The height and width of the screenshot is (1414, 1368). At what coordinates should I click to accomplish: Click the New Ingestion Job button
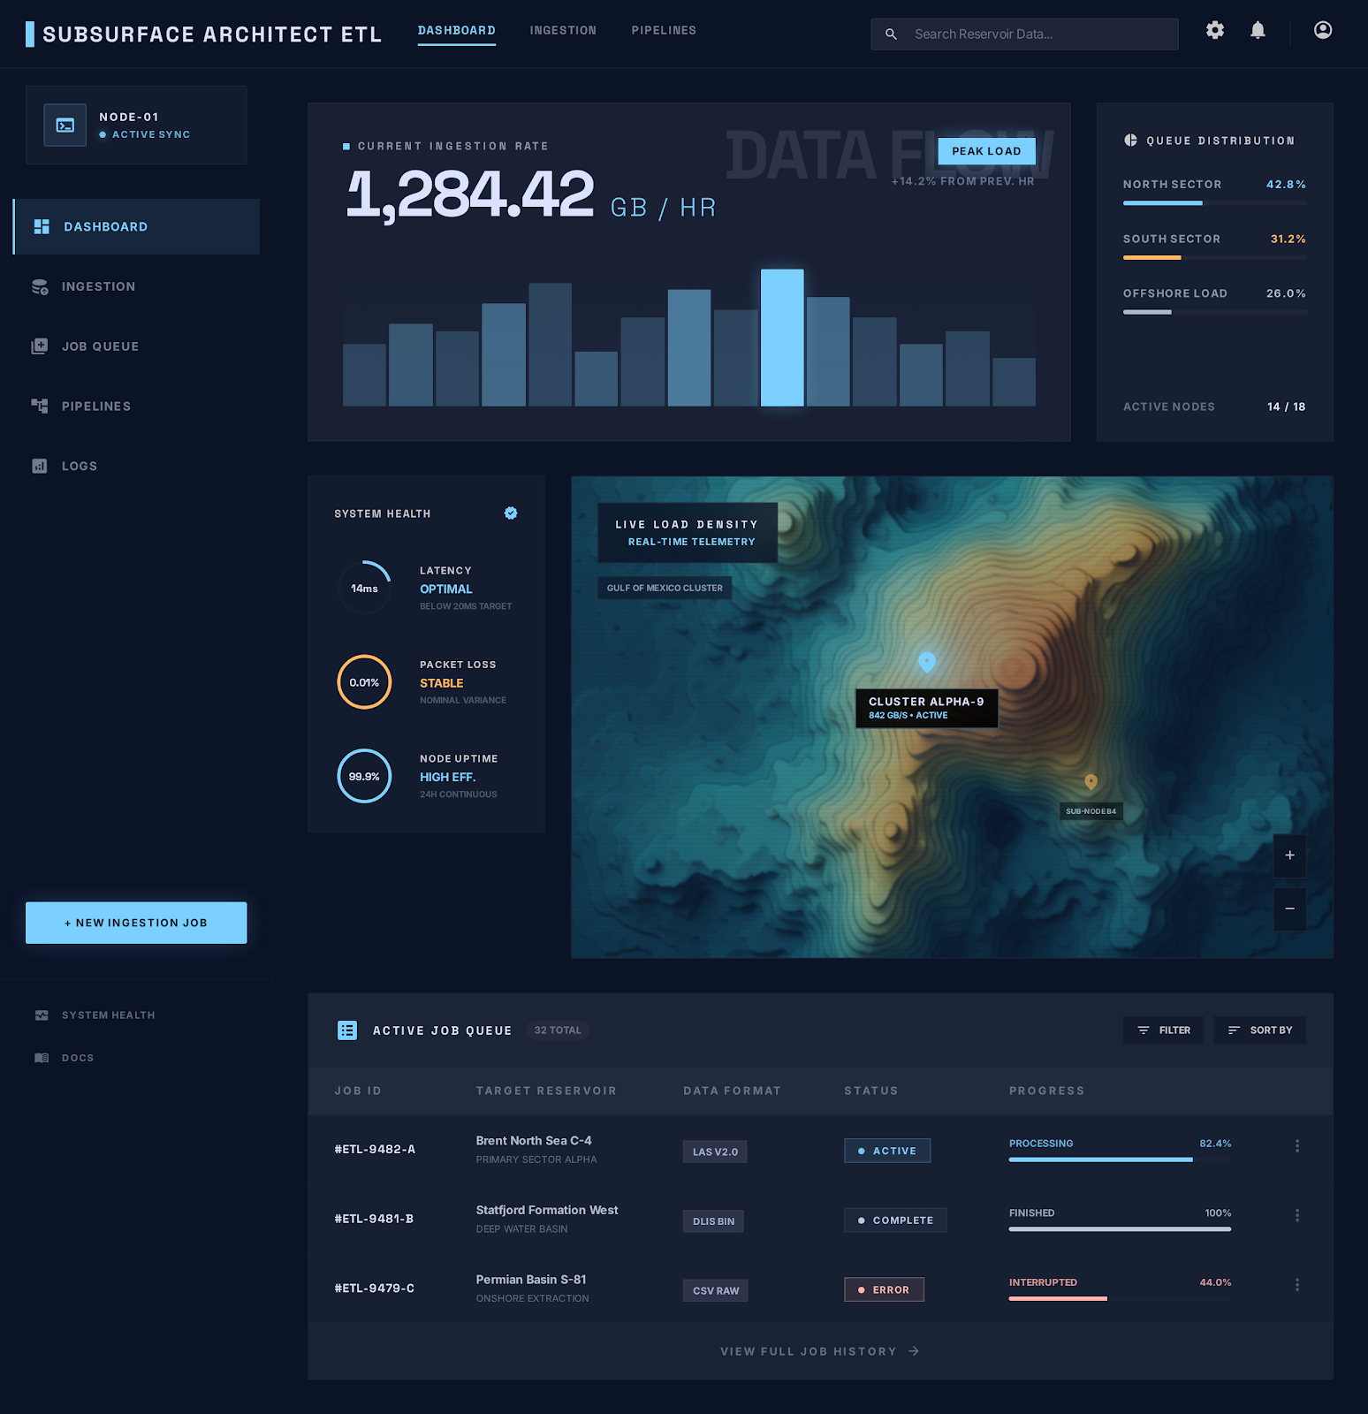136,923
